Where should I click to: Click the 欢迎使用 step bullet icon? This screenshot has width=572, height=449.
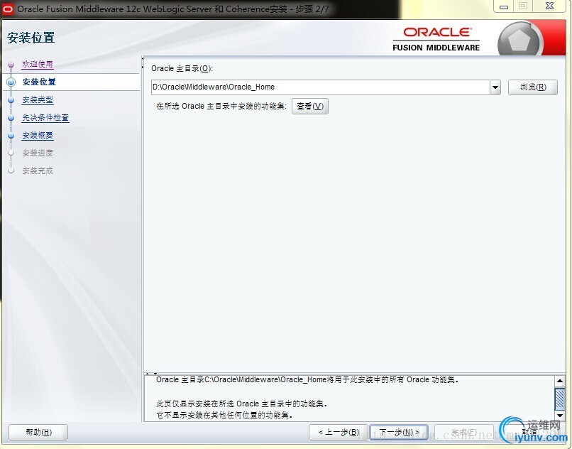coord(11,65)
